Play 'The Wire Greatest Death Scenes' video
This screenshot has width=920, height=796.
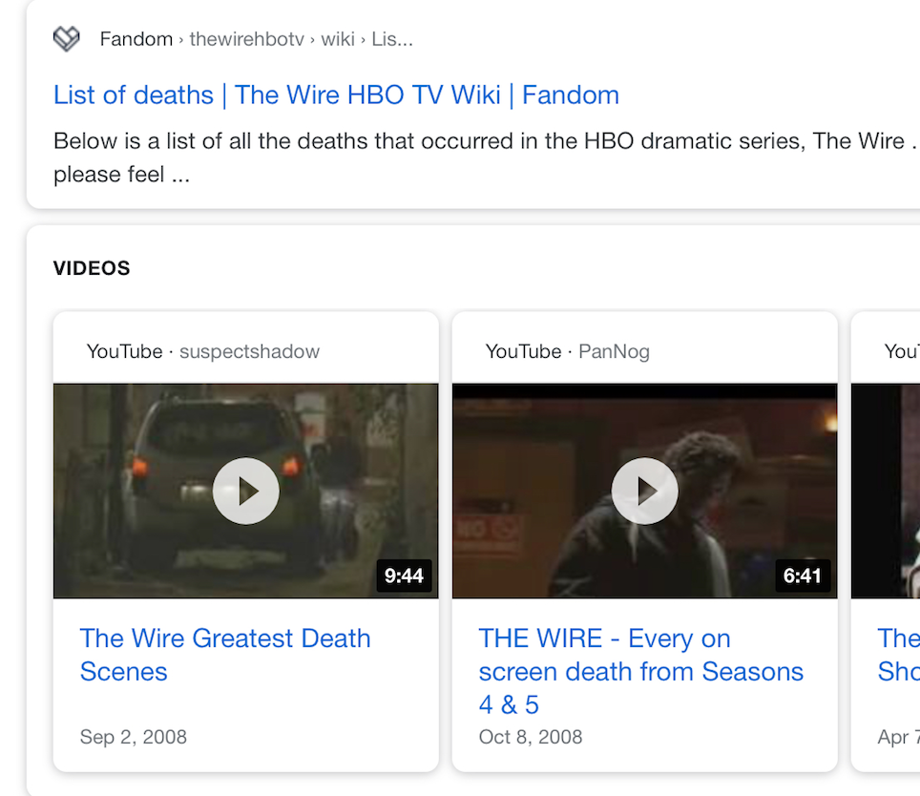coord(246,492)
